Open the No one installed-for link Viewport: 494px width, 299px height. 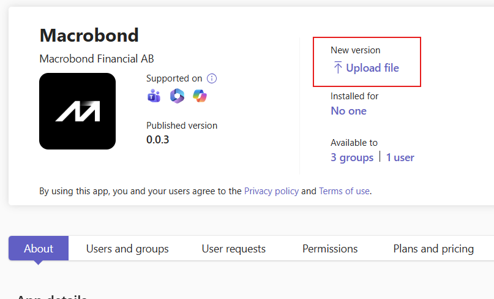[348, 111]
